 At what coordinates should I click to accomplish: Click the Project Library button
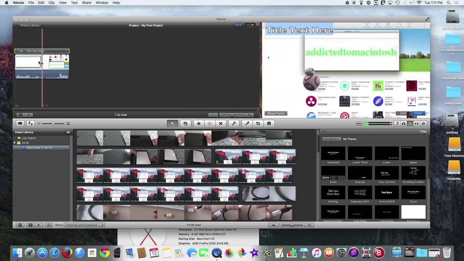pos(29,25)
